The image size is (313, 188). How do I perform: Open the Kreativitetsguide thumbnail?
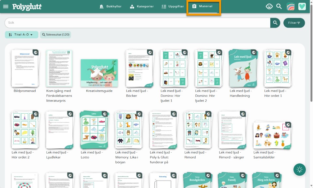tap(99, 73)
